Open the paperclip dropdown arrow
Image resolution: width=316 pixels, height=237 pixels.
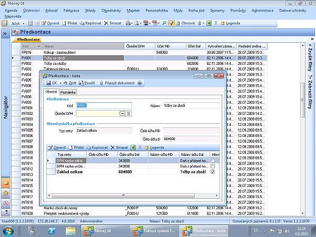tap(203, 23)
